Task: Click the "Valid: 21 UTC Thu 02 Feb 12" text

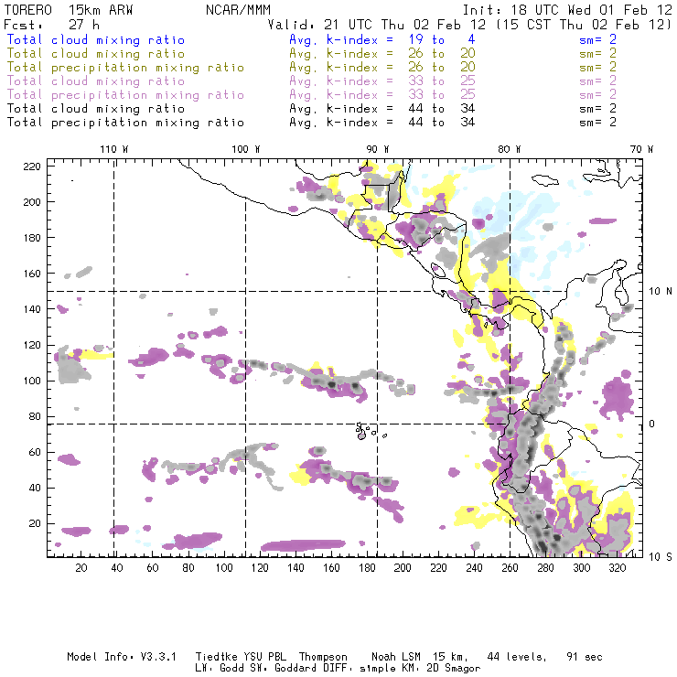Action: (x=377, y=25)
